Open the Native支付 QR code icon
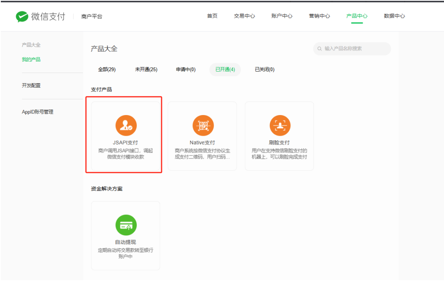This screenshot has width=444, height=281. (x=203, y=125)
